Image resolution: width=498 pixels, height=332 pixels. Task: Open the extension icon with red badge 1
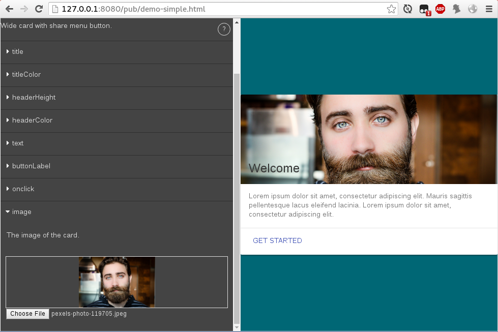pyautogui.click(x=424, y=10)
